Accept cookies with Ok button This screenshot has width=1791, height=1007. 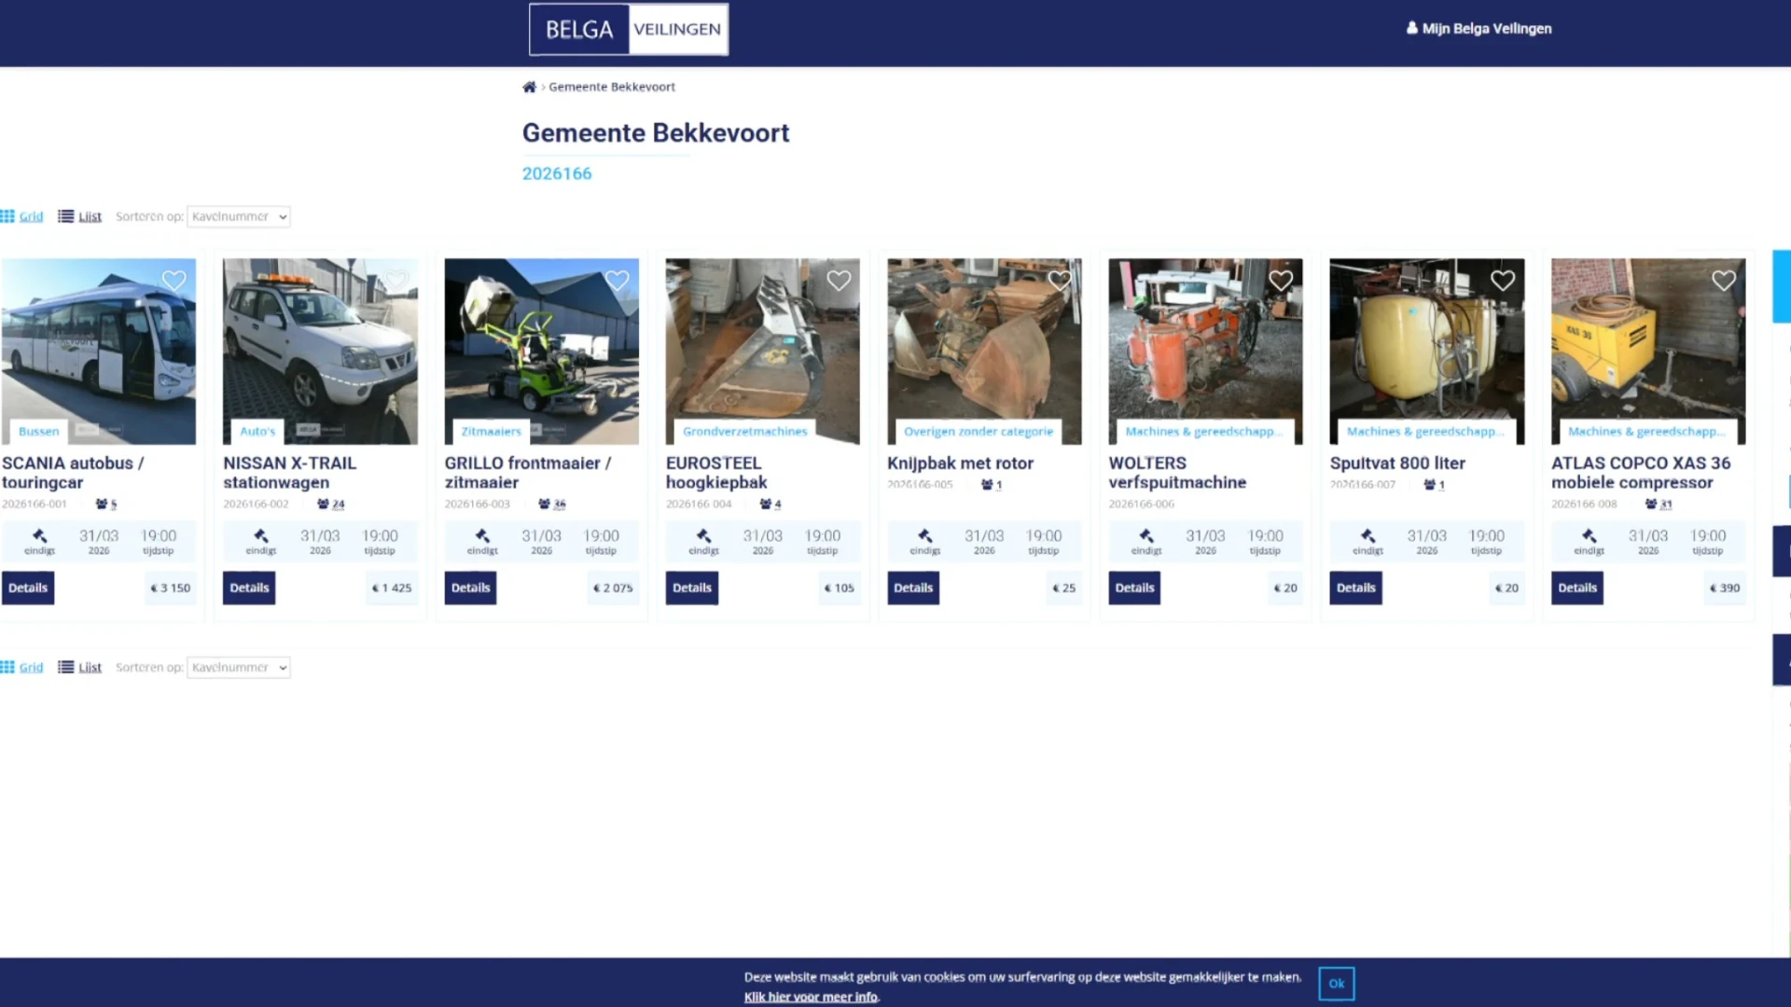click(x=1336, y=984)
